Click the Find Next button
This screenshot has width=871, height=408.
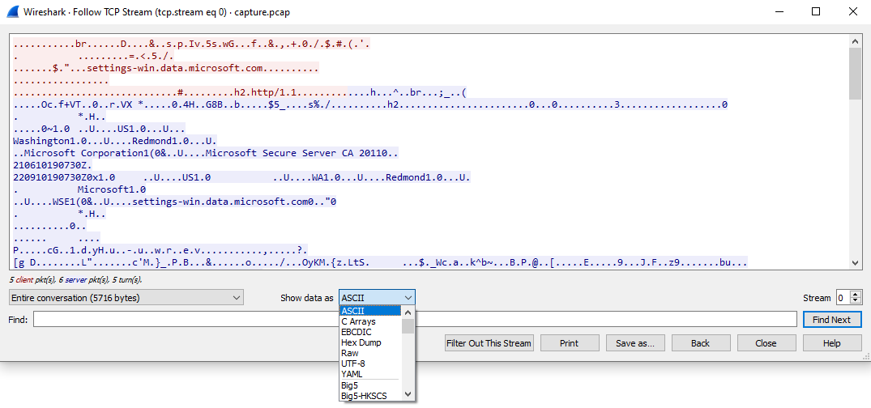[831, 319]
